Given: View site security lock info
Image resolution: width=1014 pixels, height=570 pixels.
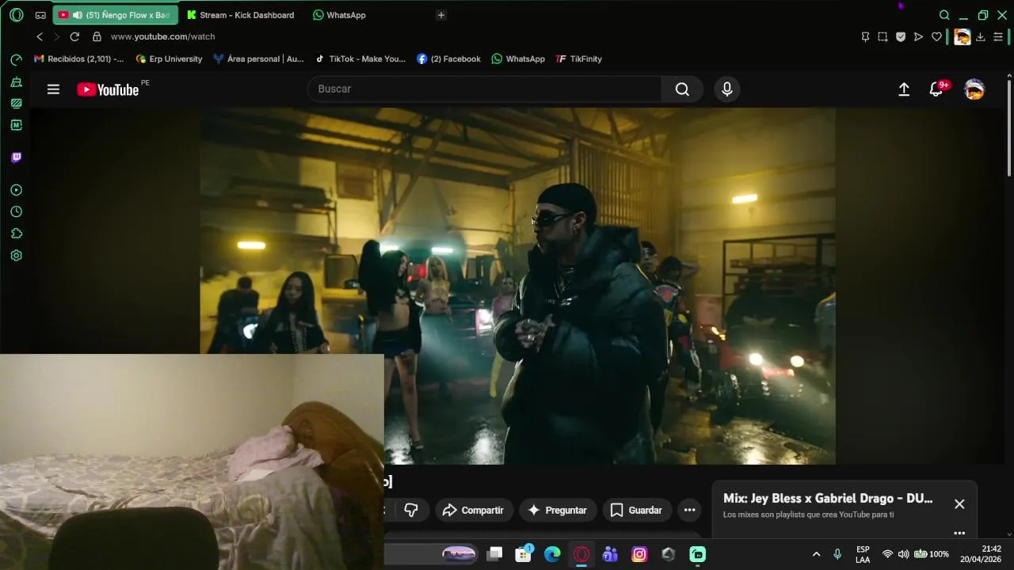Looking at the screenshot, I should pos(97,36).
